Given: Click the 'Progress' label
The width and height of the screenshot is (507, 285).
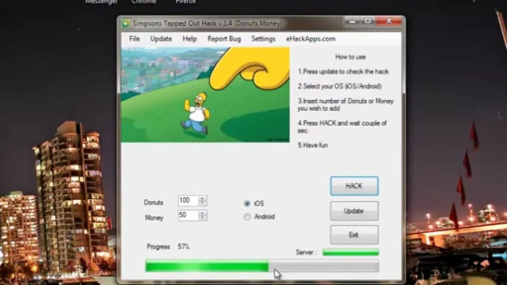Looking at the screenshot, I should pyautogui.click(x=158, y=247).
